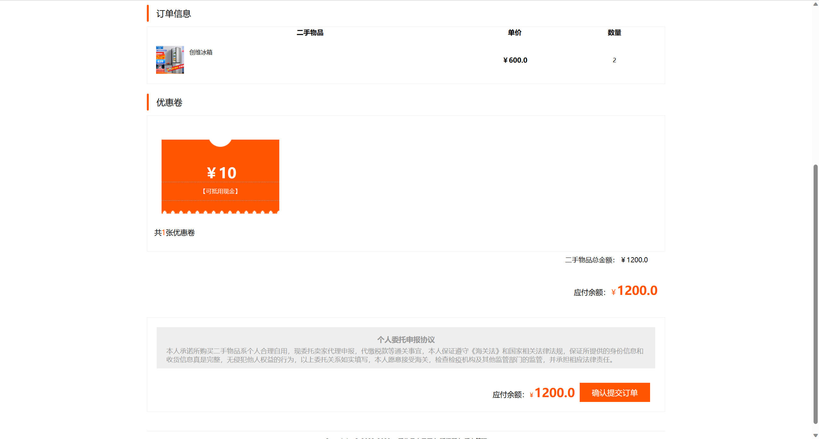
Task: Click the product name 创维冰箱 link
Action: pyautogui.click(x=202, y=52)
